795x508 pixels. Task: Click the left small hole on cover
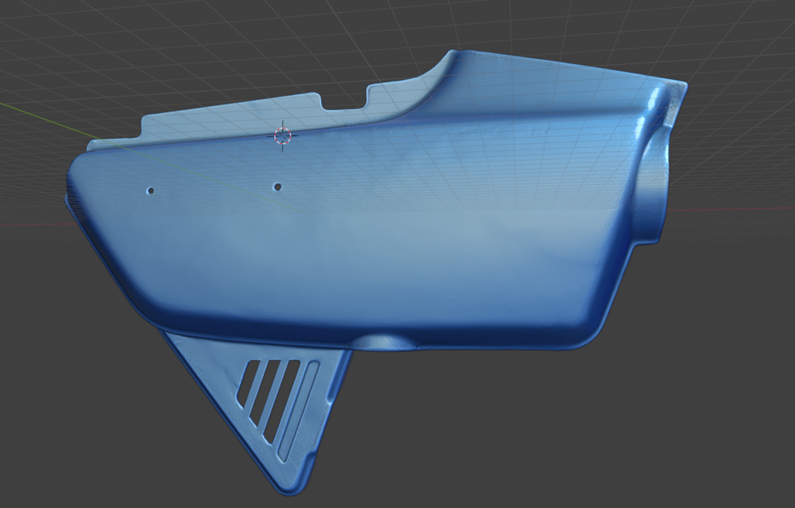(150, 191)
